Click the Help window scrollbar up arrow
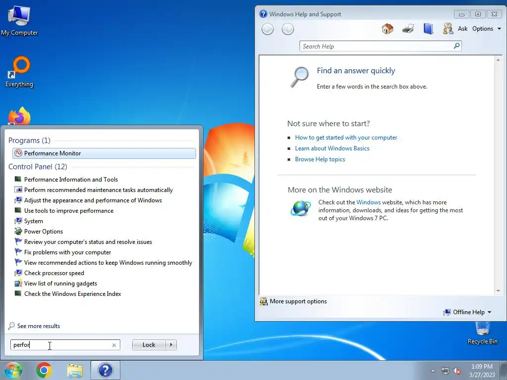This screenshot has height=380, width=507. tap(498, 60)
